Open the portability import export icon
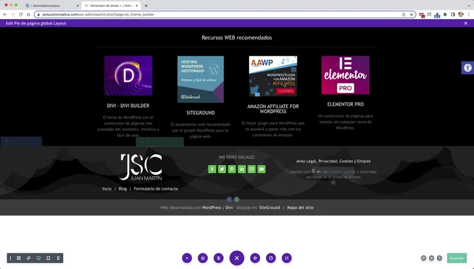The height and width of the screenshot is (269, 474). tap(286, 258)
